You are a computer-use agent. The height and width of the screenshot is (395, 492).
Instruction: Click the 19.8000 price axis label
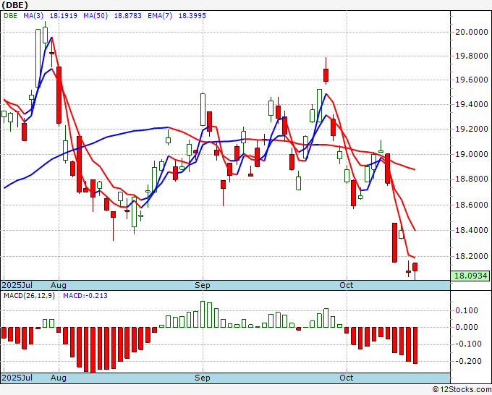click(x=472, y=56)
